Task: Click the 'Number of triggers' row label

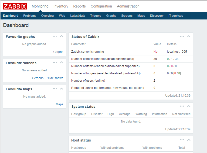Action: (106, 73)
